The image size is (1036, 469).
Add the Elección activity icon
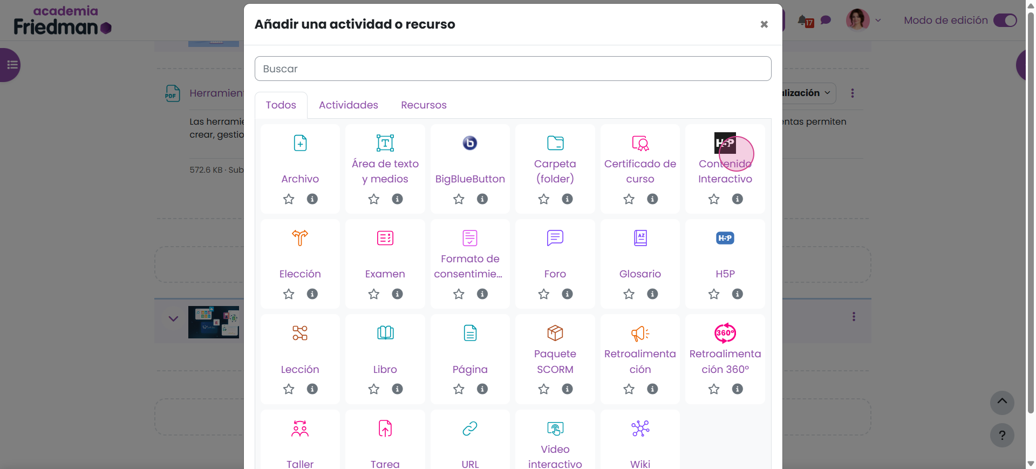tap(300, 238)
